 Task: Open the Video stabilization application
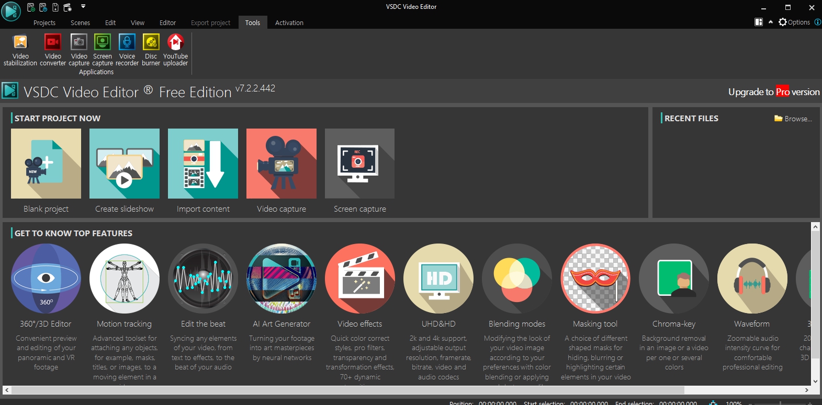20,50
